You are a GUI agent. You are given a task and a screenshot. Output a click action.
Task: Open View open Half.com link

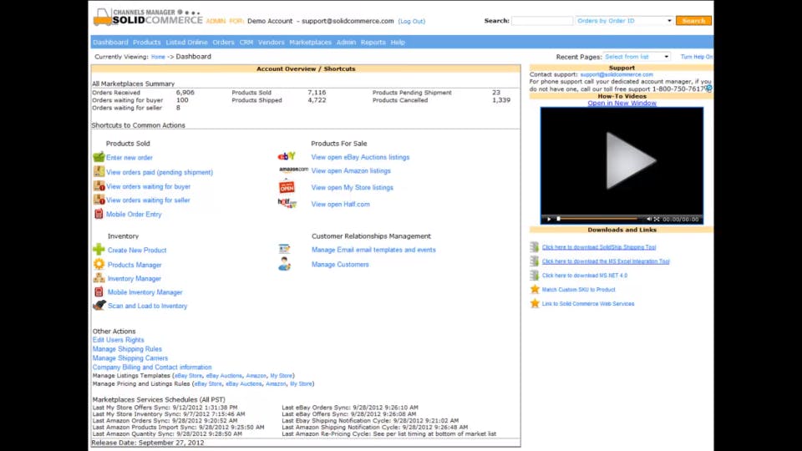click(x=340, y=204)
